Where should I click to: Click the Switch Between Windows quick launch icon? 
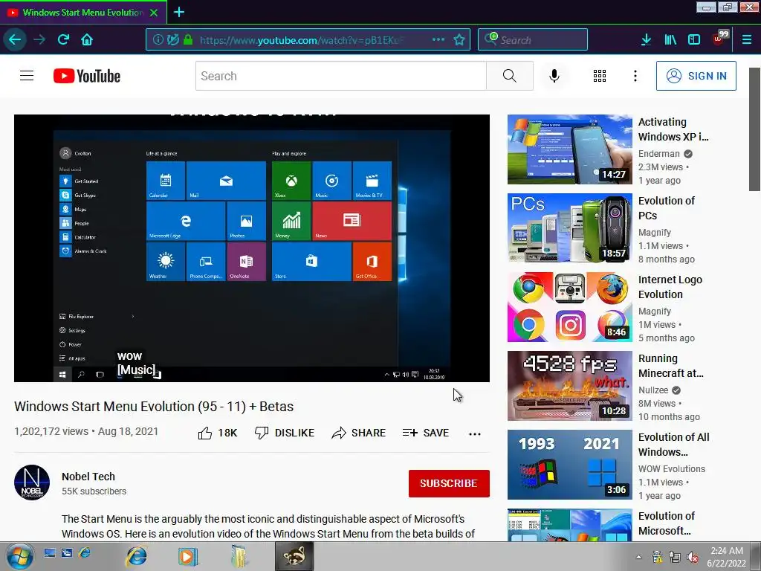tap(66, 552)
